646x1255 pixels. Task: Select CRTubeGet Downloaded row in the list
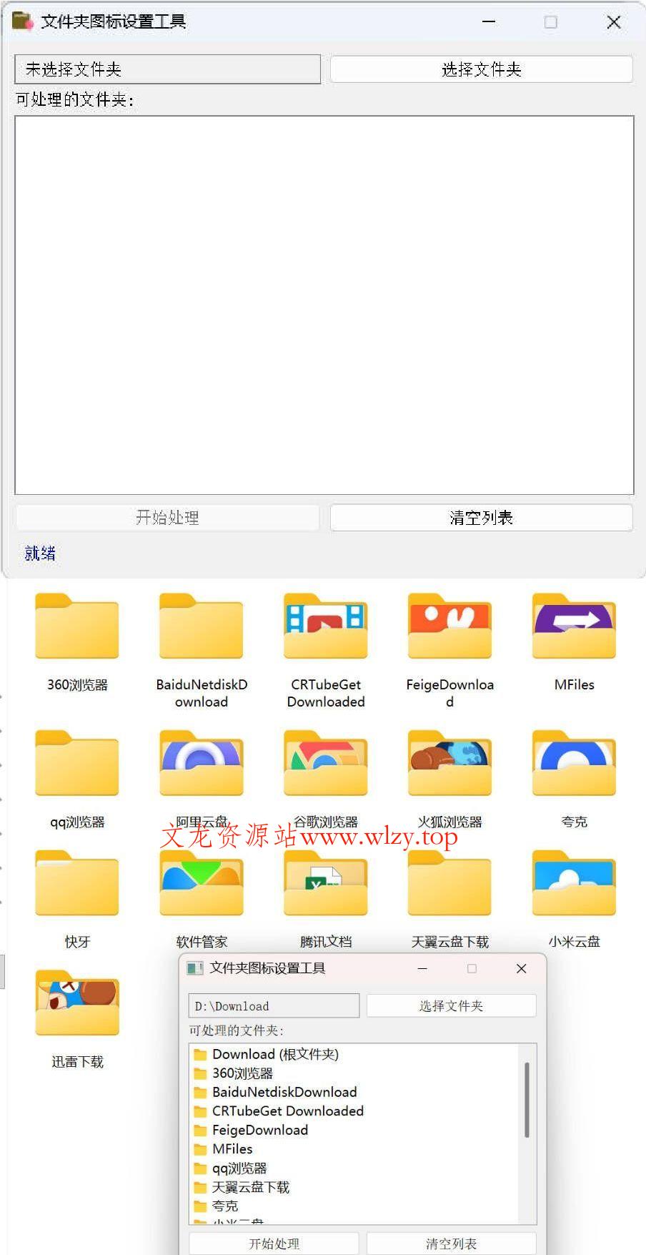click(355, 1111)
